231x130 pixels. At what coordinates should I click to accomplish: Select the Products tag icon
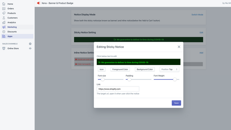pos(4,13)
